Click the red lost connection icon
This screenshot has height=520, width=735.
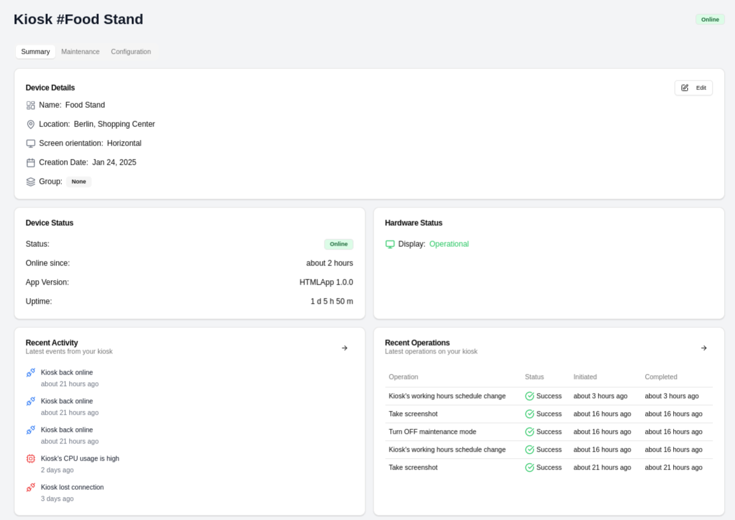click(x=31, y=487)
